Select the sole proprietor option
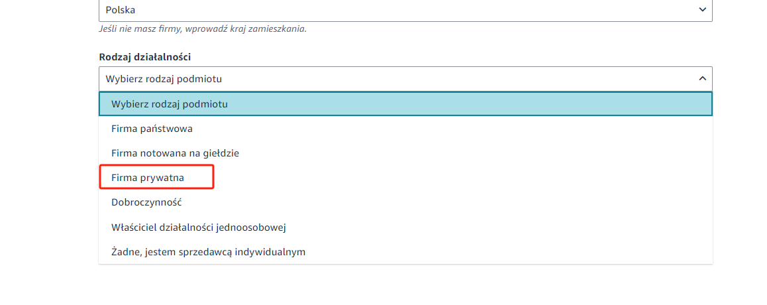The width and height of the screenshot is (767, 305). point(199,227)
